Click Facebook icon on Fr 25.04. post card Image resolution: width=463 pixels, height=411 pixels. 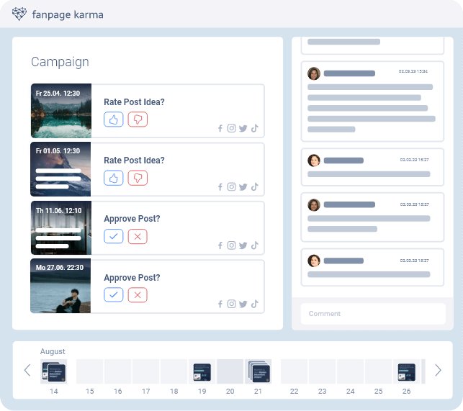(x=220, y=129)
